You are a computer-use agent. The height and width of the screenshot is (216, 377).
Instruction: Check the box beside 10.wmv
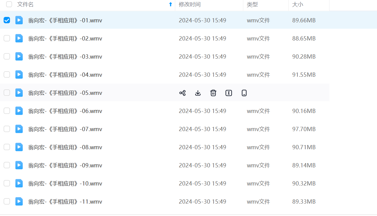[x=7, y=183]
